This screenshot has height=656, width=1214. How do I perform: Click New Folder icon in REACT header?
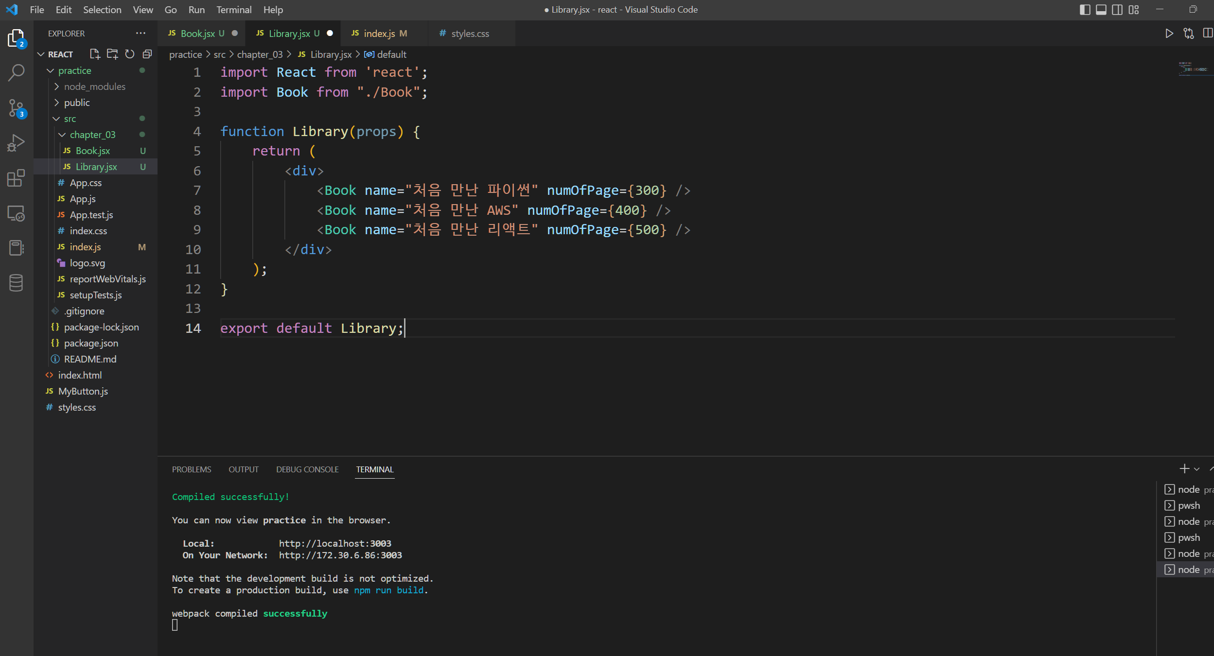[x=112, y=54]
